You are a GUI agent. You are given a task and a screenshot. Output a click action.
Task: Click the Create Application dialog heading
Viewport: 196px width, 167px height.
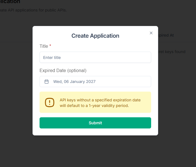pos(95,36)
